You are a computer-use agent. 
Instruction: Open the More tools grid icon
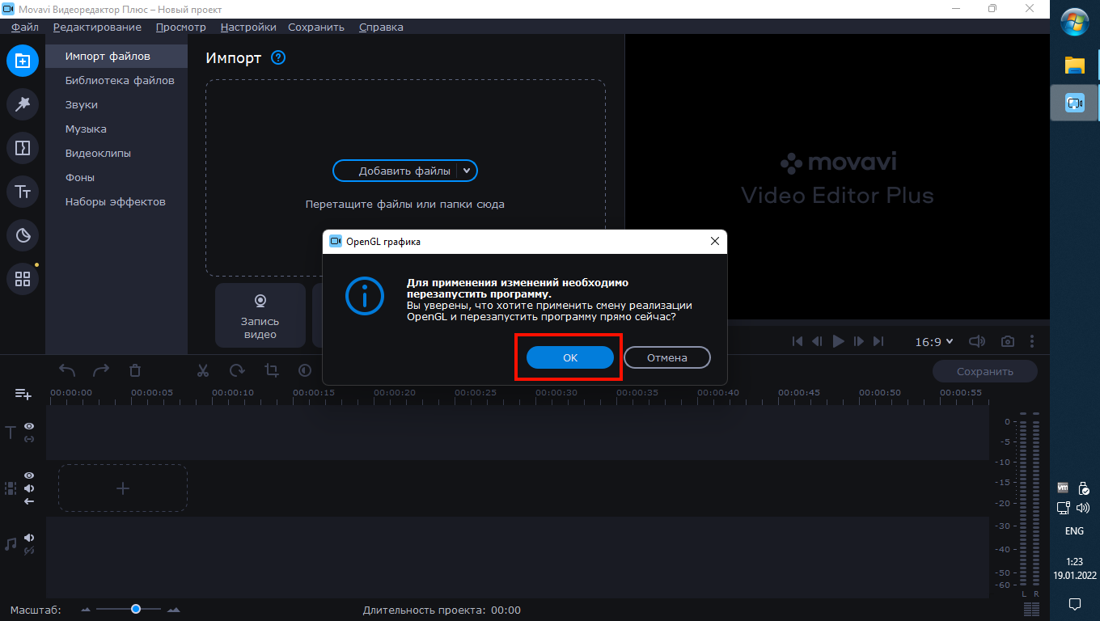click(23, 279)
